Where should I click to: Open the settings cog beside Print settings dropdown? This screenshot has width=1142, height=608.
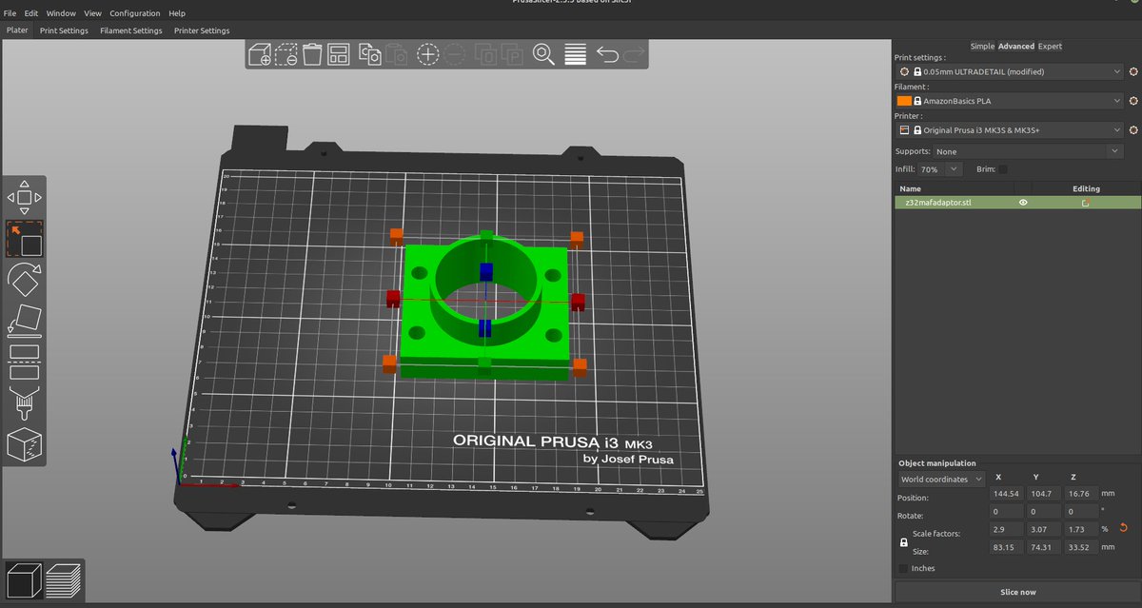click(x=1133, y=71)
